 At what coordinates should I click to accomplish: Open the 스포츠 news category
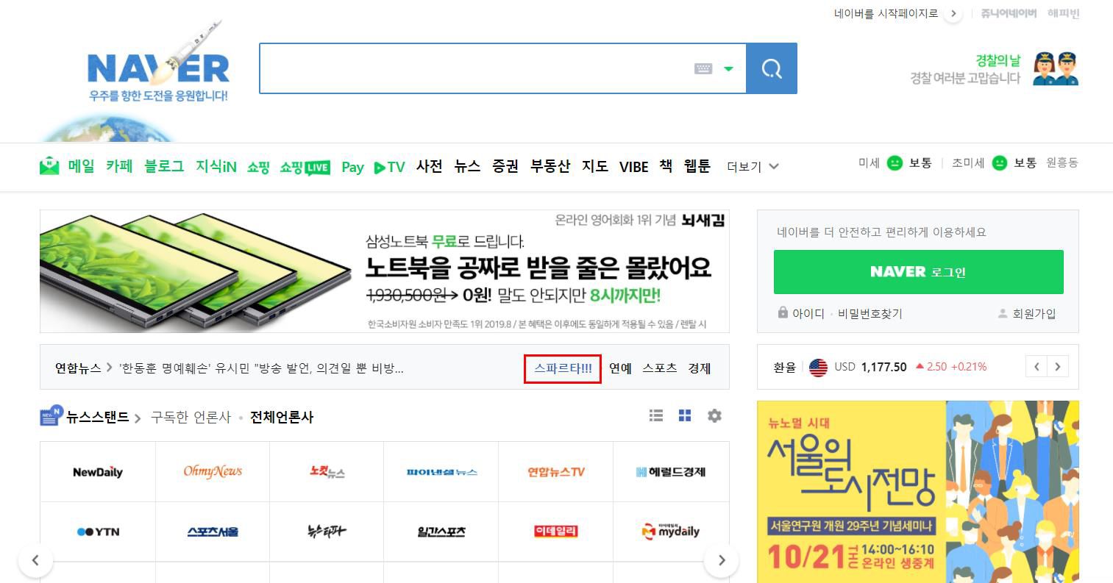(x=660, y=368)
